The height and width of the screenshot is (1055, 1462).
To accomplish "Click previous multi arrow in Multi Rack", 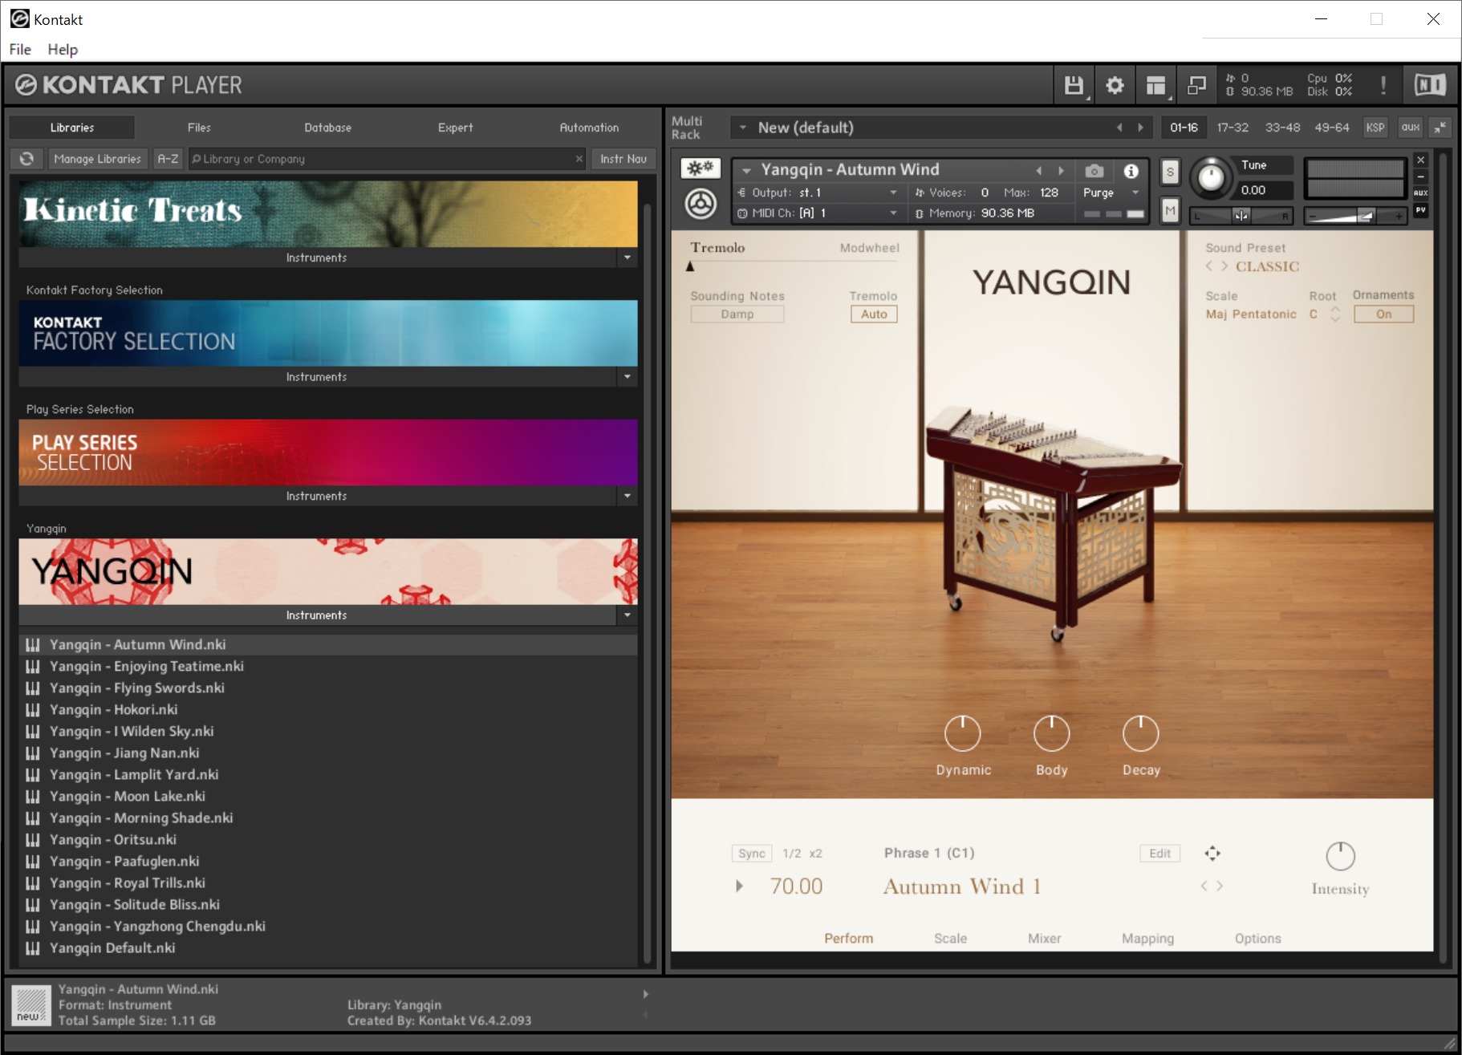I will tap(1119, 128).
